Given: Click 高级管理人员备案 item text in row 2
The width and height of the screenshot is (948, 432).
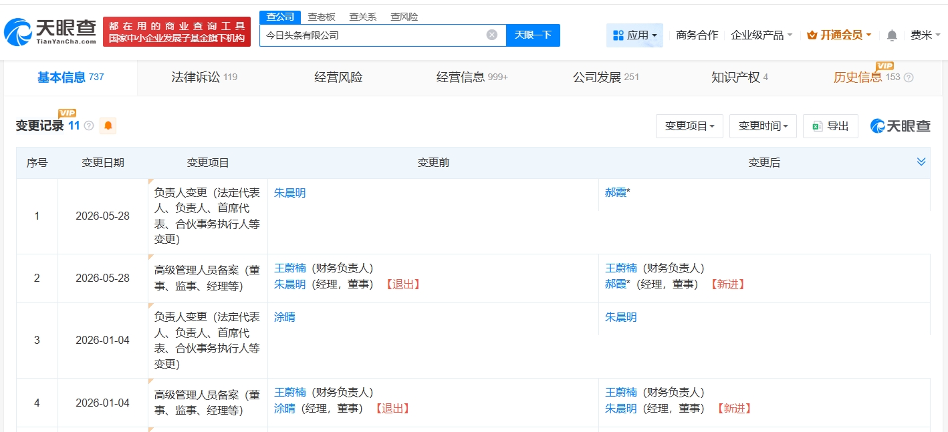Looking at the screenshot, I should click(207, 278).
